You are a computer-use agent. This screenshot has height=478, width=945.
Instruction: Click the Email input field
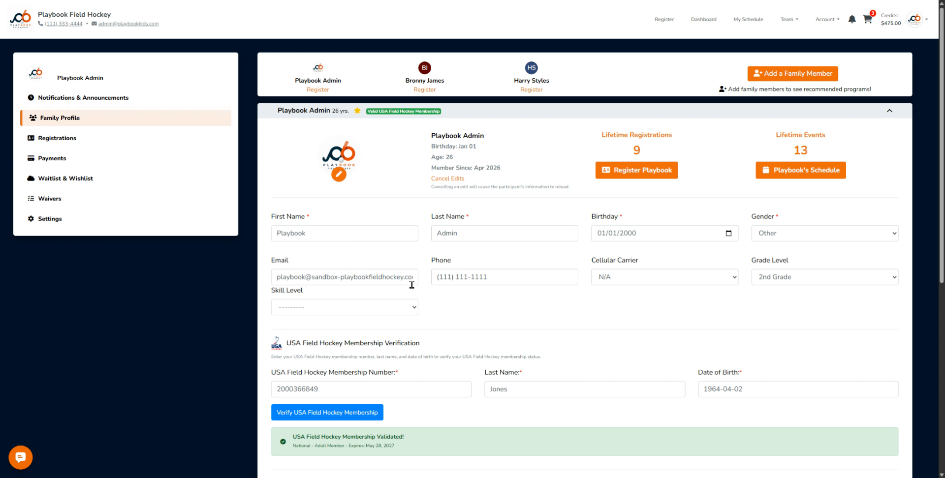[x=345, y=277]
